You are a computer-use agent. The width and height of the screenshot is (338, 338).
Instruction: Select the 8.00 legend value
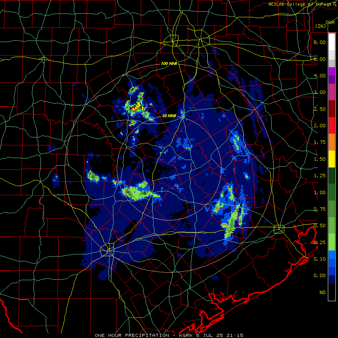pyautogui.click(x=320, y=42)
